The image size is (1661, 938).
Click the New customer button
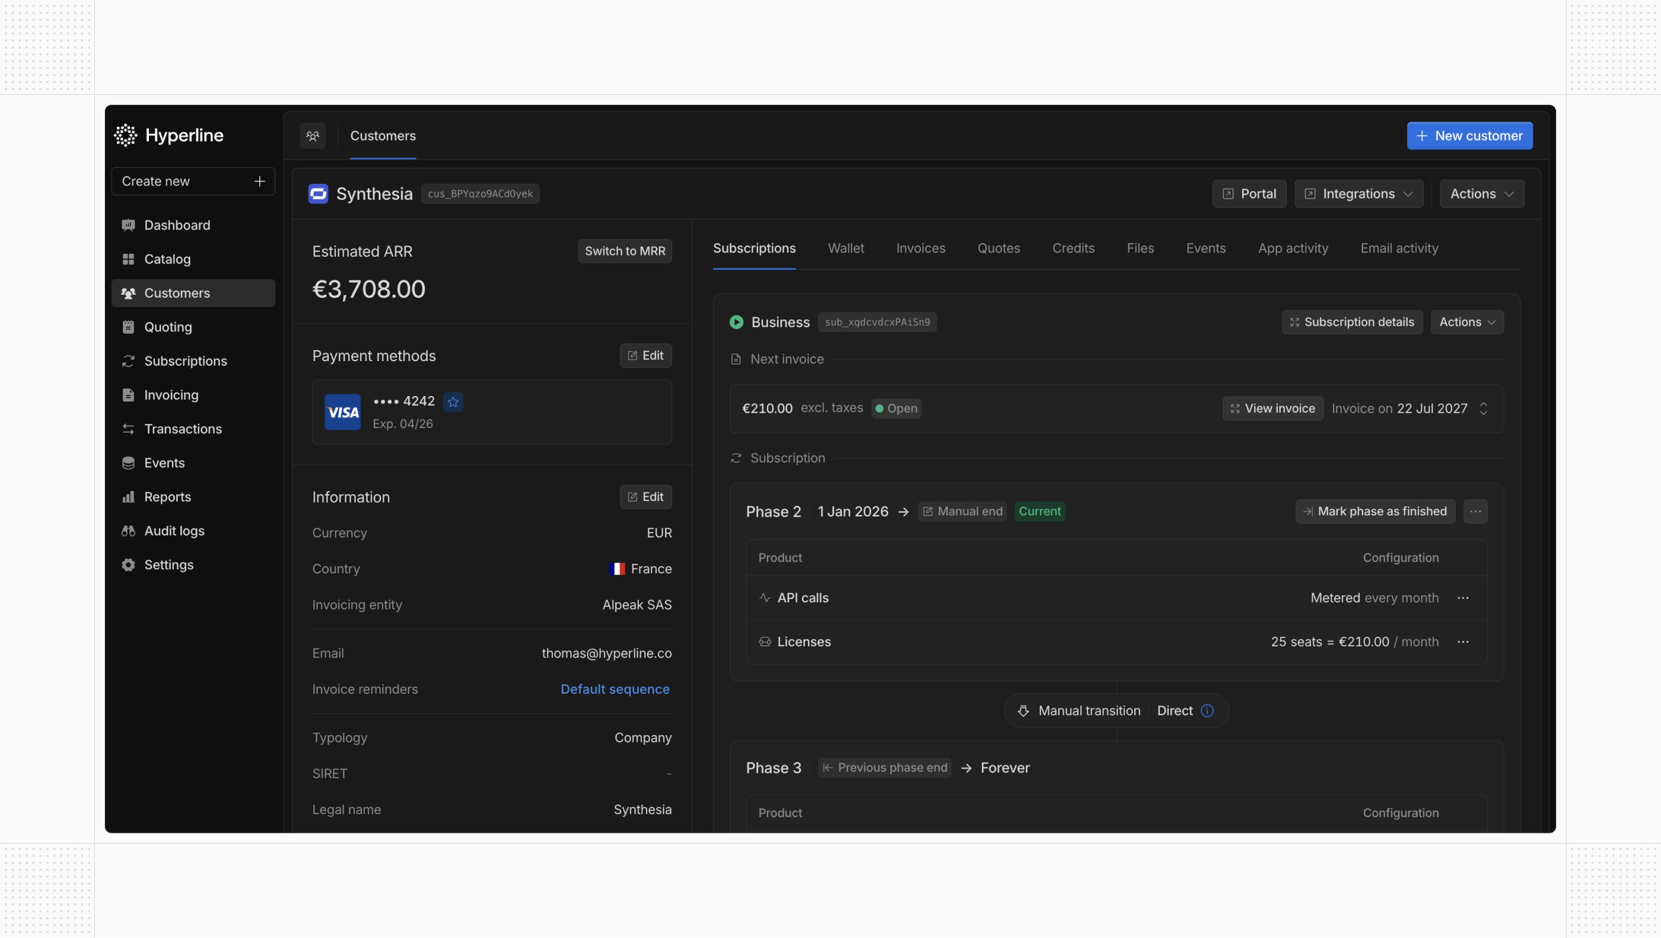(x=1469, y=136)
